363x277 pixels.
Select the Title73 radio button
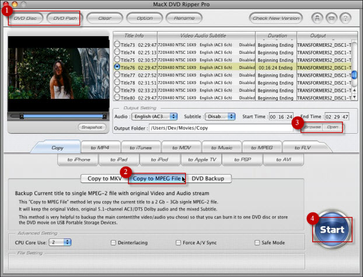tap(117, 44)
